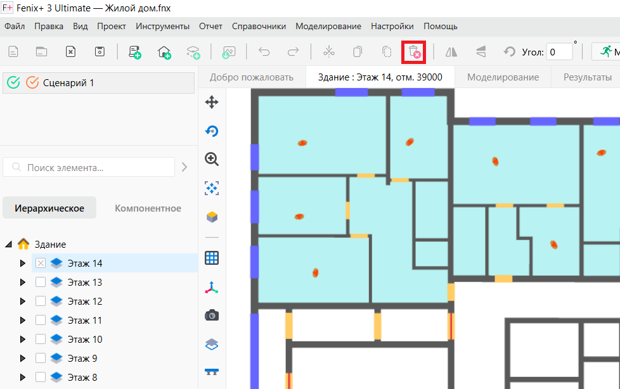Image resolution: width=620 pixels, height=389 pixels.
Task: Open the Инструменты menu
Action: pyautogui.click(x=162, y=27)
